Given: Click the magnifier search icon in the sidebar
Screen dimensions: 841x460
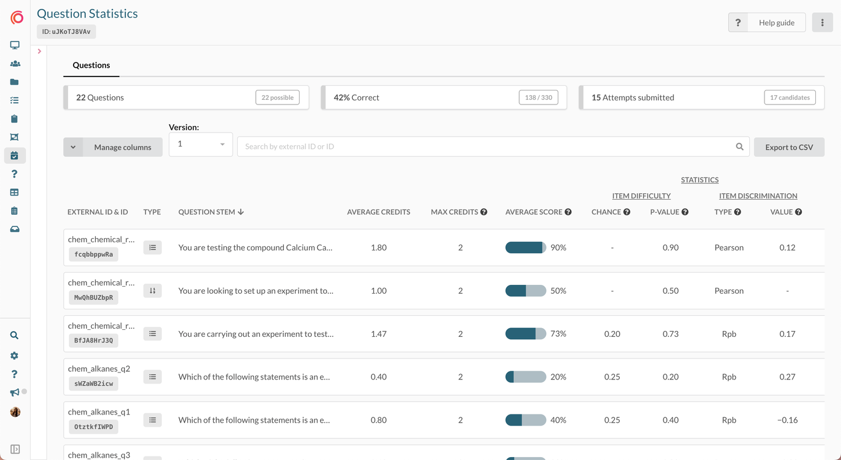Looking at the screenshot, I should tap(15, 336).
